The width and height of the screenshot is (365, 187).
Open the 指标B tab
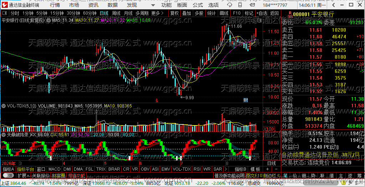pyautogui.click(x=241, y=169)
